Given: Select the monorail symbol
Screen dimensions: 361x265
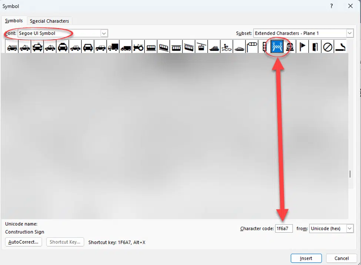Looking at the screenshot, I should point(151,47).
